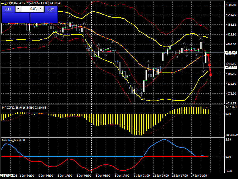238x179 pixels.
Task: Collapse the one-click trading panel triangle
Action: (3, 3)
